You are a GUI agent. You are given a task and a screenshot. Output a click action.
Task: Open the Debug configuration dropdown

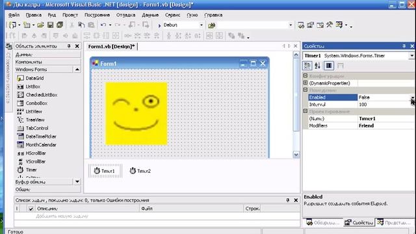pos(201,25)
